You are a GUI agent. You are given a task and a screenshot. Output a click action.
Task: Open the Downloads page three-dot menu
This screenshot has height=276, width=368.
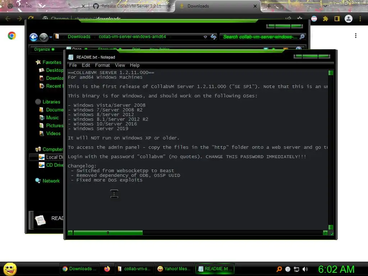356,36
